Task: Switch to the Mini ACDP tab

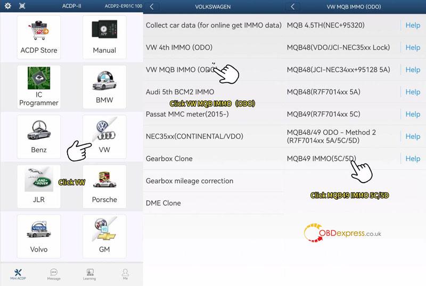Action: (x=18, y=274)
